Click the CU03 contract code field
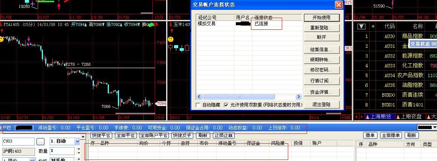Image resolution: width=437 pixels, height=161 pixels. 18,141
